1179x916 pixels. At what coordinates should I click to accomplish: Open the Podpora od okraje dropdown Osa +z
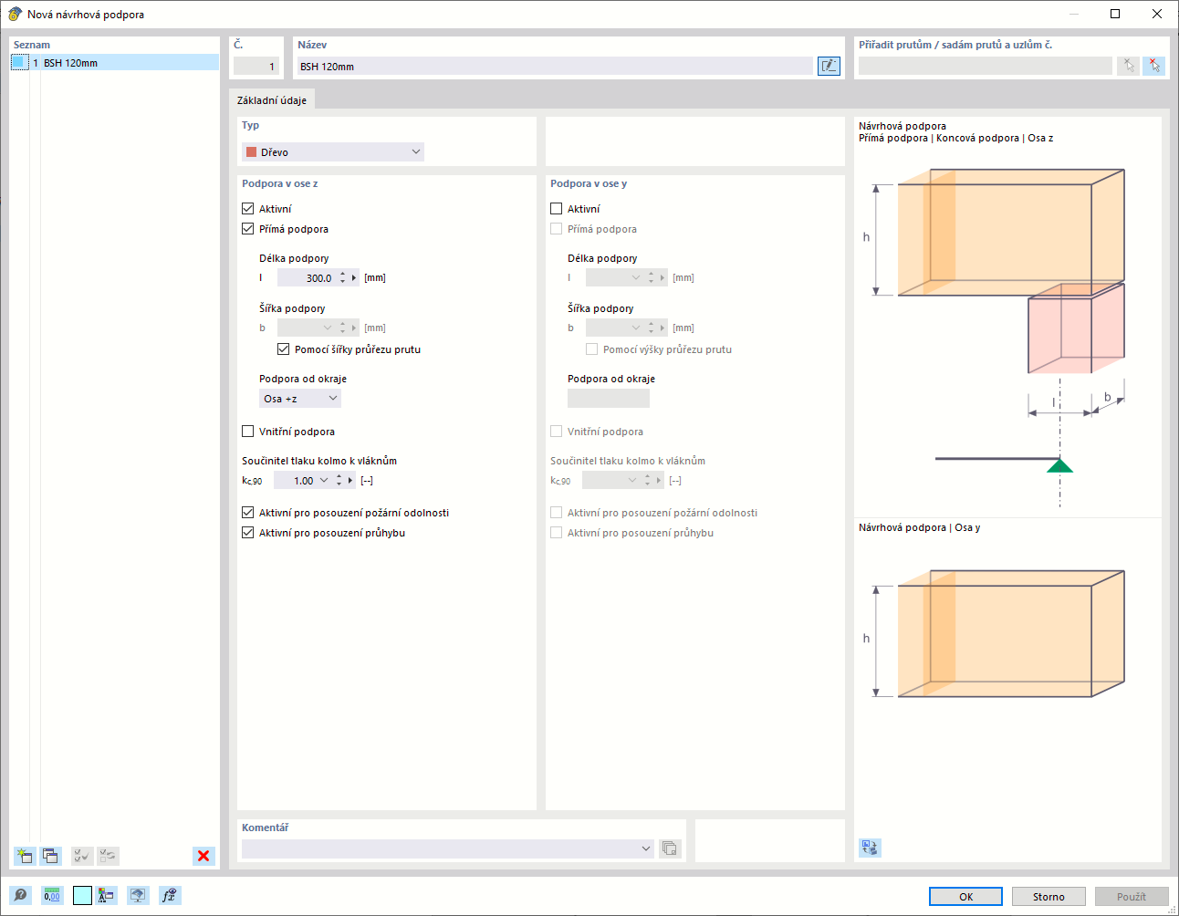tap(300, 399)
